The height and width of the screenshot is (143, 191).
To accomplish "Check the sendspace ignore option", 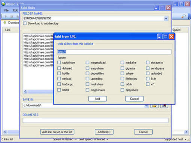I will tap(148, 68).
